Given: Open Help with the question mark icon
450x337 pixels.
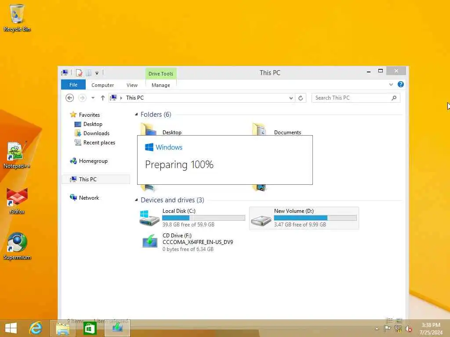Looking at the screenshot, I should point(401,84).
